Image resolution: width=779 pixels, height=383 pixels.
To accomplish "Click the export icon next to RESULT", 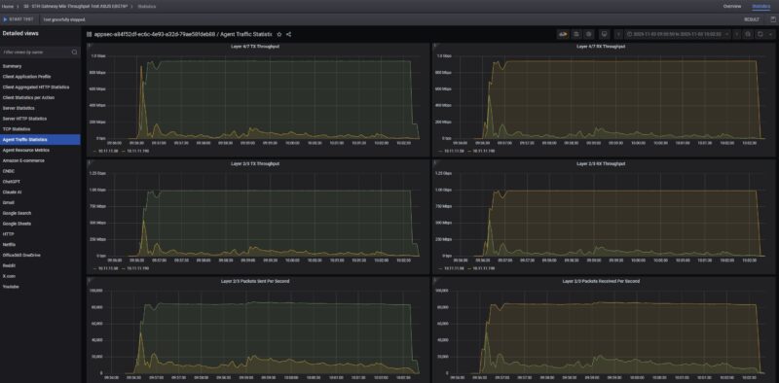I will coord(773,19).
